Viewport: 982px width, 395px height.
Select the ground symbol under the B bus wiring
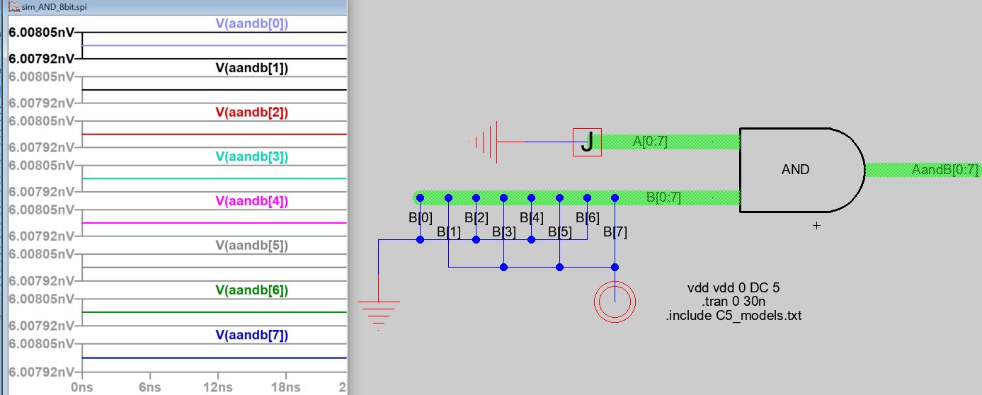(379, 315)
